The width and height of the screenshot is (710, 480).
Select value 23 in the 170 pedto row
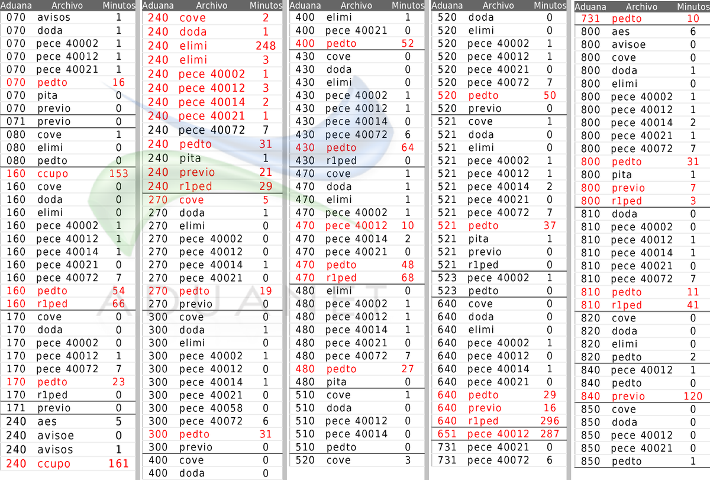point(118,382)
